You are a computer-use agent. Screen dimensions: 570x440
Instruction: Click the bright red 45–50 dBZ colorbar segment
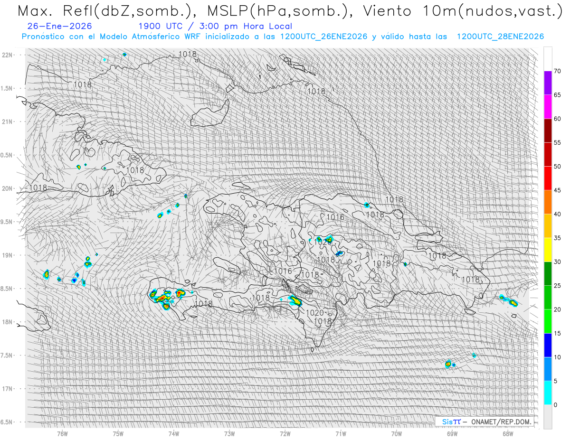548,178
